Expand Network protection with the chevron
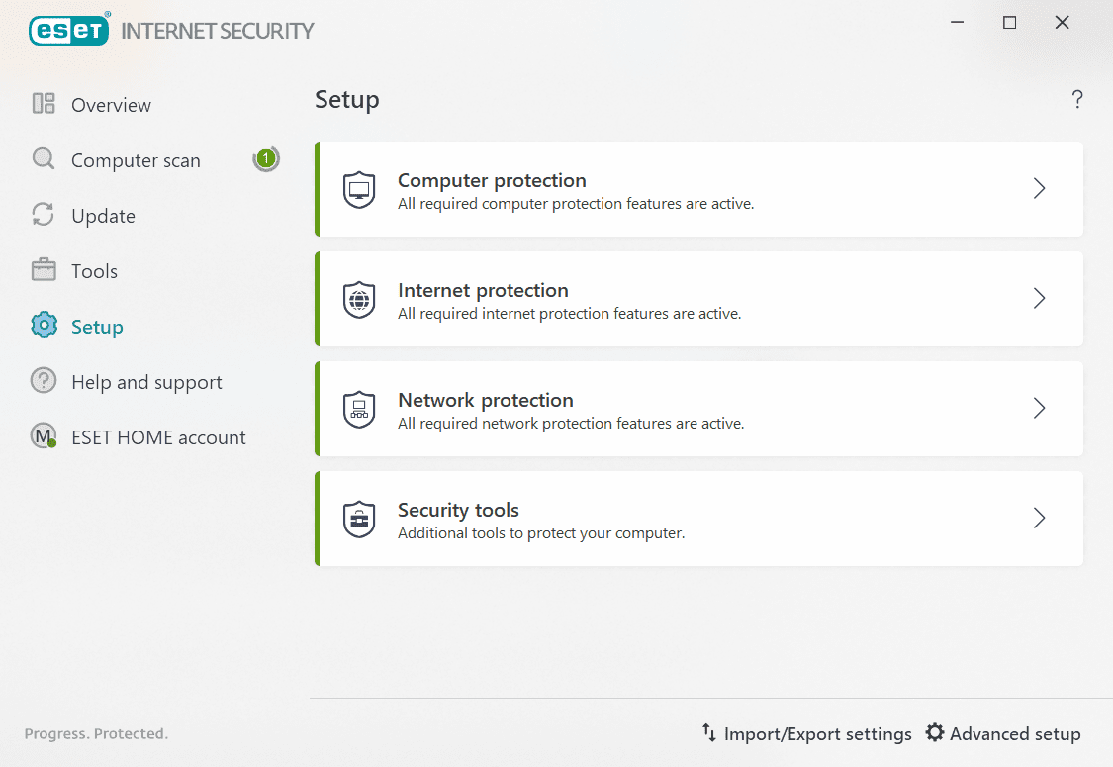The image size is (1113, 767). pos(1039,408)
